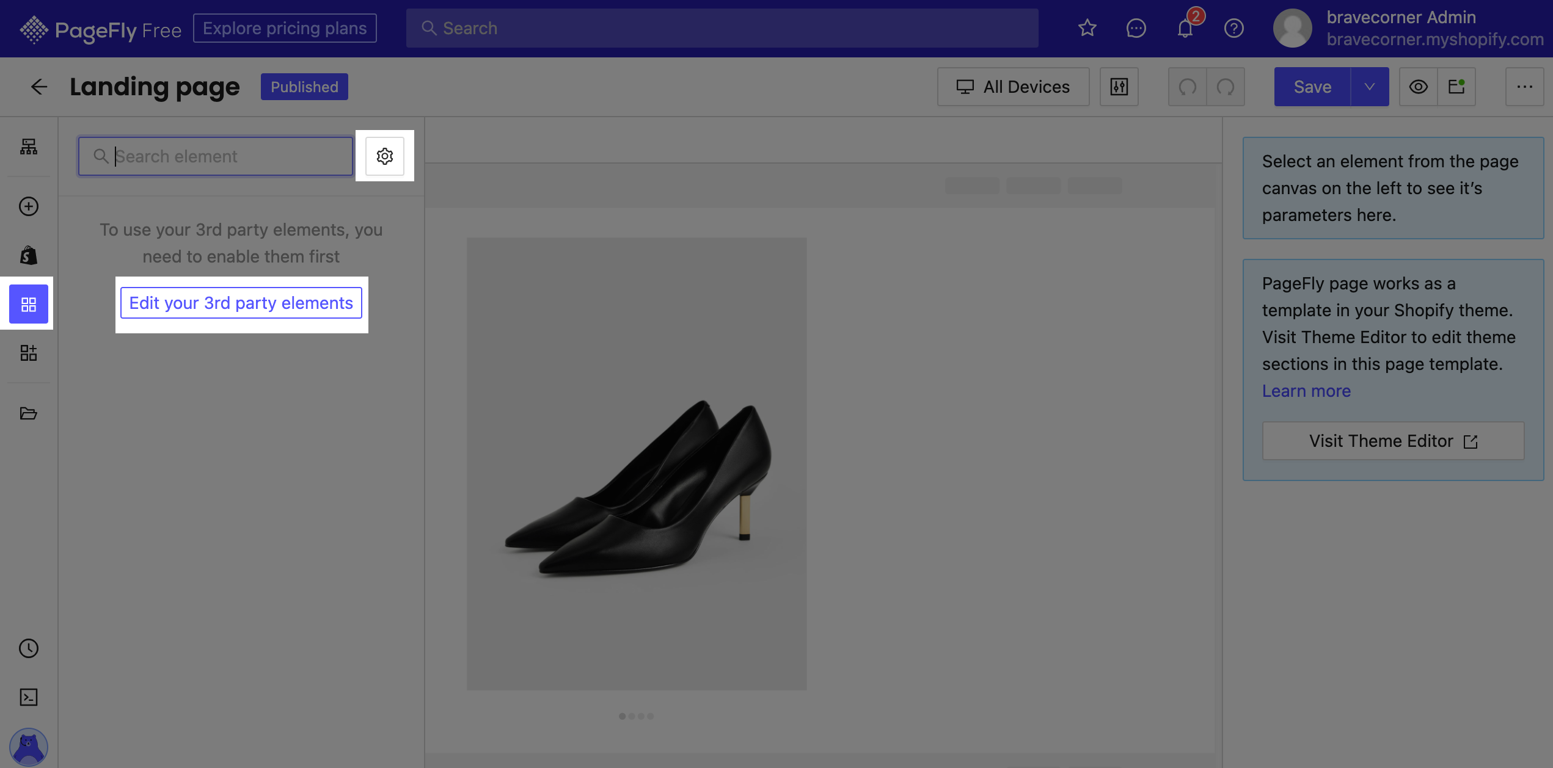Open the version history clock icon
The height and width of the screenshot is (768, 1553).
click(29, 648)
